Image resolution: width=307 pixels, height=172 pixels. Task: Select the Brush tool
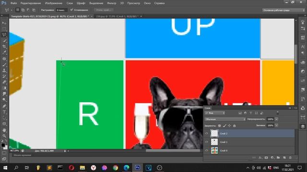click(x=4, y=64)
